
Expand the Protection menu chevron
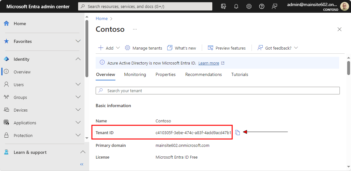(78, 135)
